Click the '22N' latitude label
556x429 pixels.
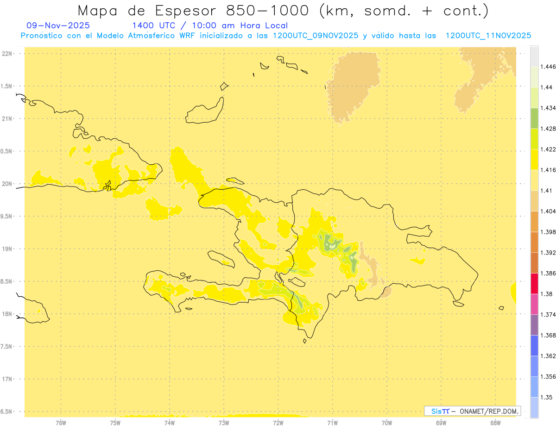point(7,54)
